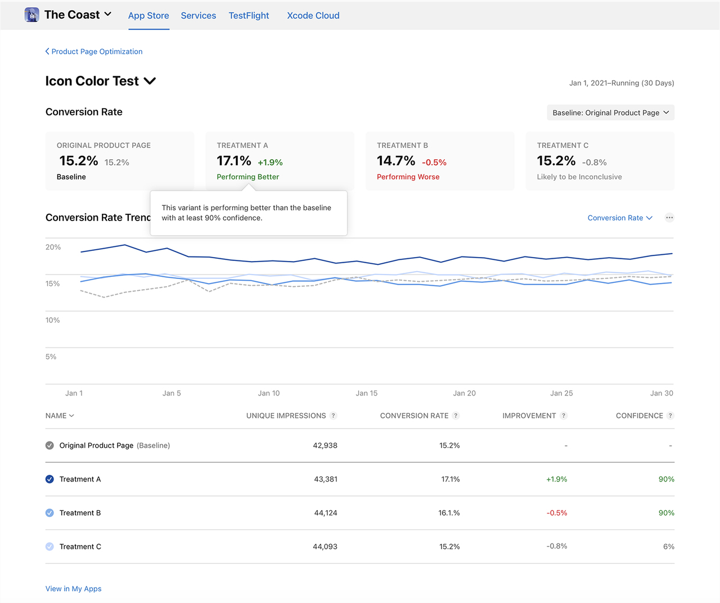This screenshot has width=720, height=603.
Task: Click the Conversion Rate column help icon
Action: (456, 416)
